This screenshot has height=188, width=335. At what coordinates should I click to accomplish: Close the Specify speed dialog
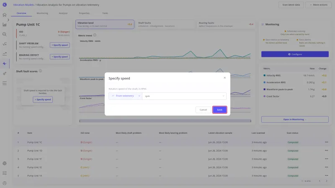(224, 78)
